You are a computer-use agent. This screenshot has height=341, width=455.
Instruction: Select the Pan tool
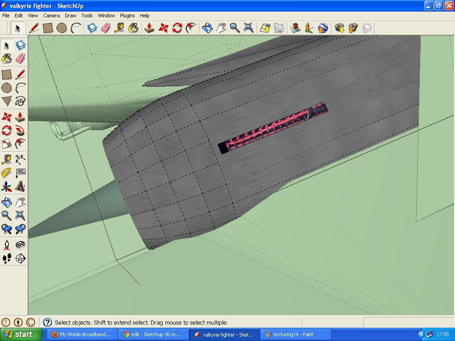coord(20,202)
